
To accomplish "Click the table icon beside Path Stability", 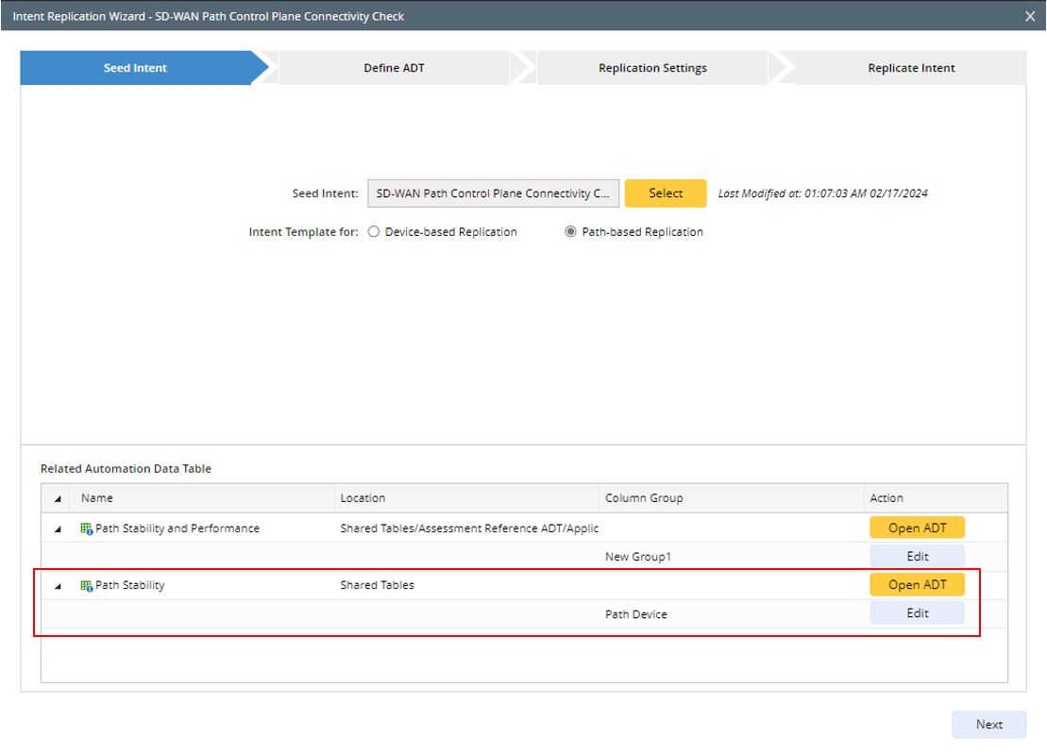I will pyautogui.click(x=87, y=586).
